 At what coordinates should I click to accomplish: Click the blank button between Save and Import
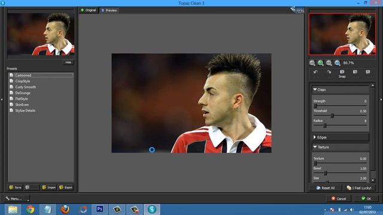(32, 187)
